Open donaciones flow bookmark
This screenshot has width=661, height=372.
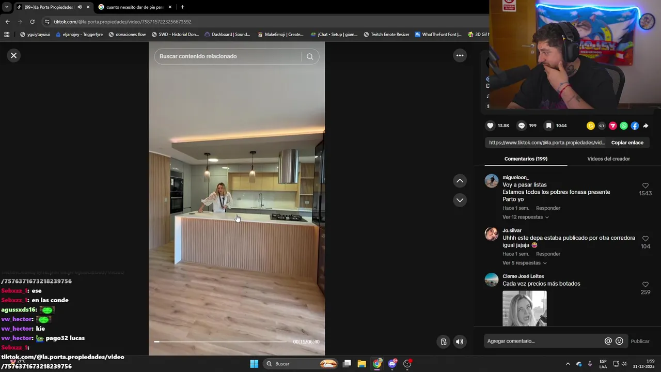coord(127,35)
